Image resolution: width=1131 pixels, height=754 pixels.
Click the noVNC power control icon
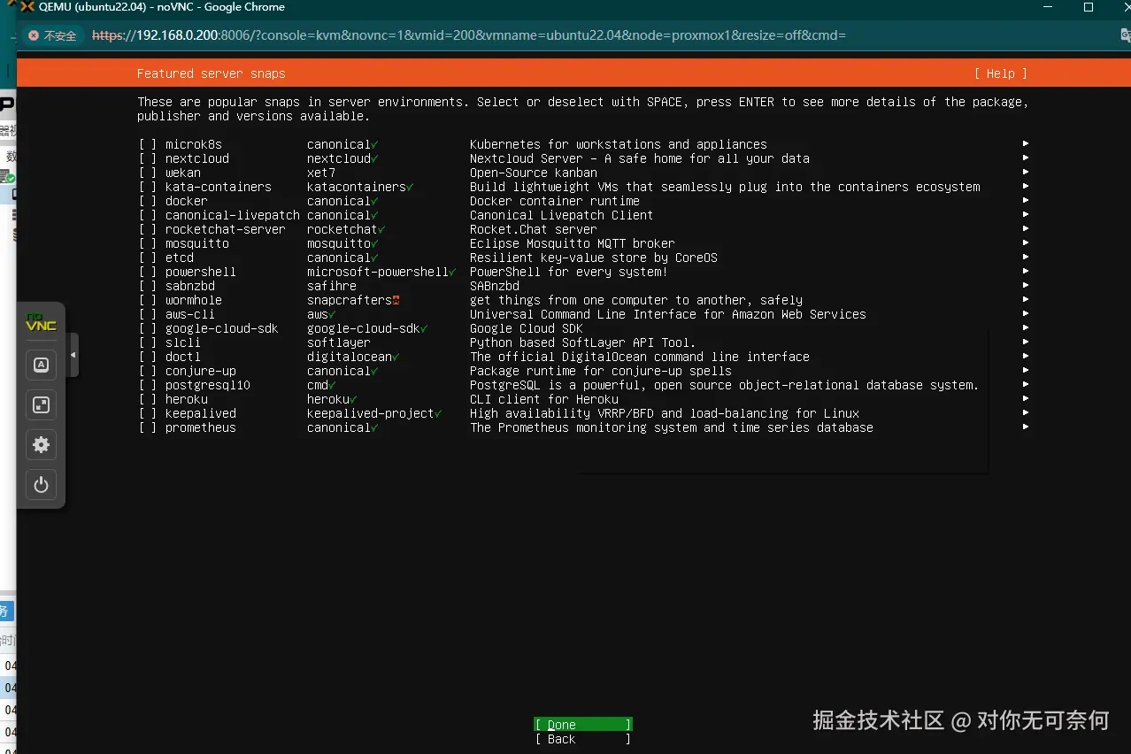(41, 484)
